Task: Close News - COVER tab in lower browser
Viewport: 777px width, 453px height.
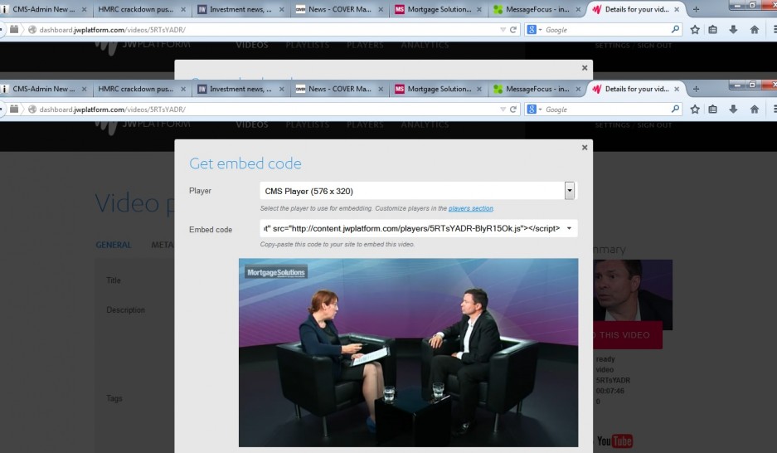Action: point(381,90)
